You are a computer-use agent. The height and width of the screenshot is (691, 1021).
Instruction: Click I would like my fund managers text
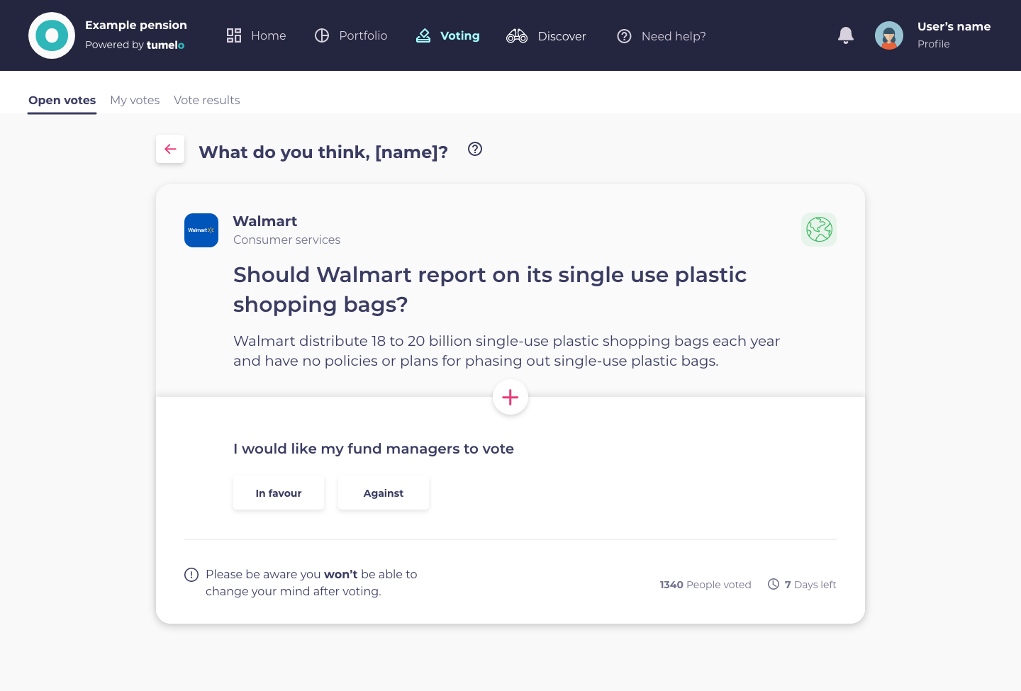click(374, 449)
